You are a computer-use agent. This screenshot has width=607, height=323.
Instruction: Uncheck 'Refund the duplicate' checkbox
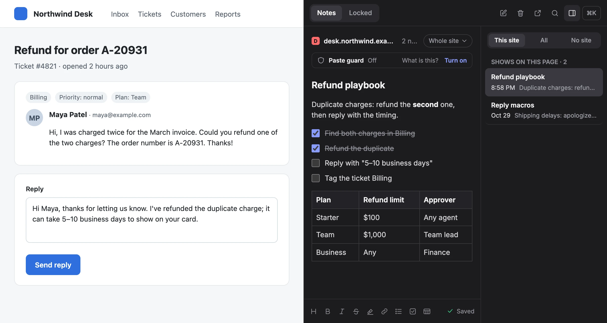316,148
